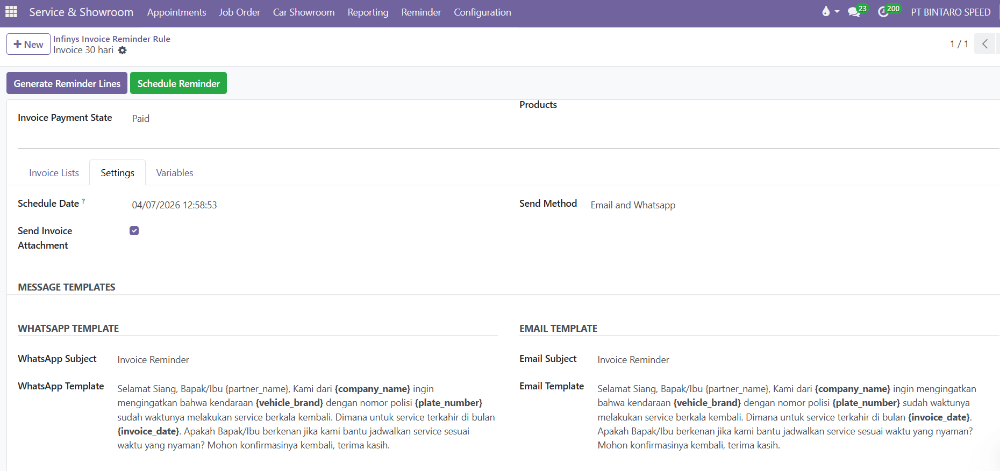This screenshot has width=1000, height=471.
Task: Open the Configuration menu
Action: [x=482, y=12]
